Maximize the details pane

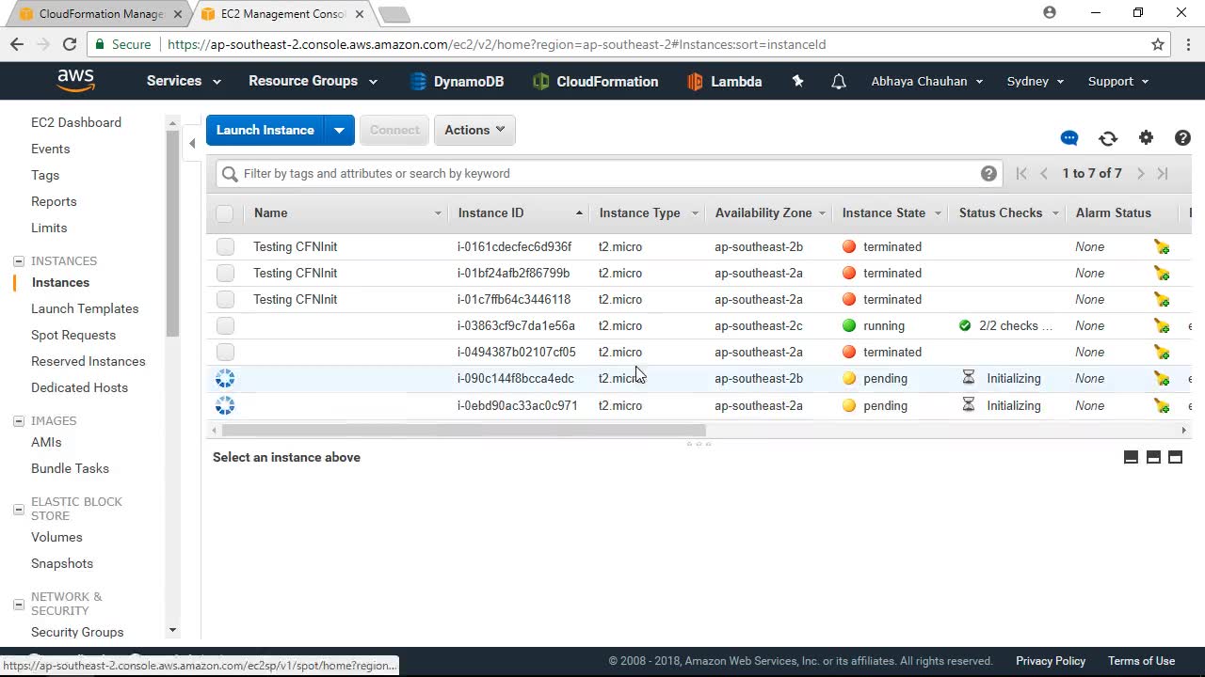coord(1175,457)
